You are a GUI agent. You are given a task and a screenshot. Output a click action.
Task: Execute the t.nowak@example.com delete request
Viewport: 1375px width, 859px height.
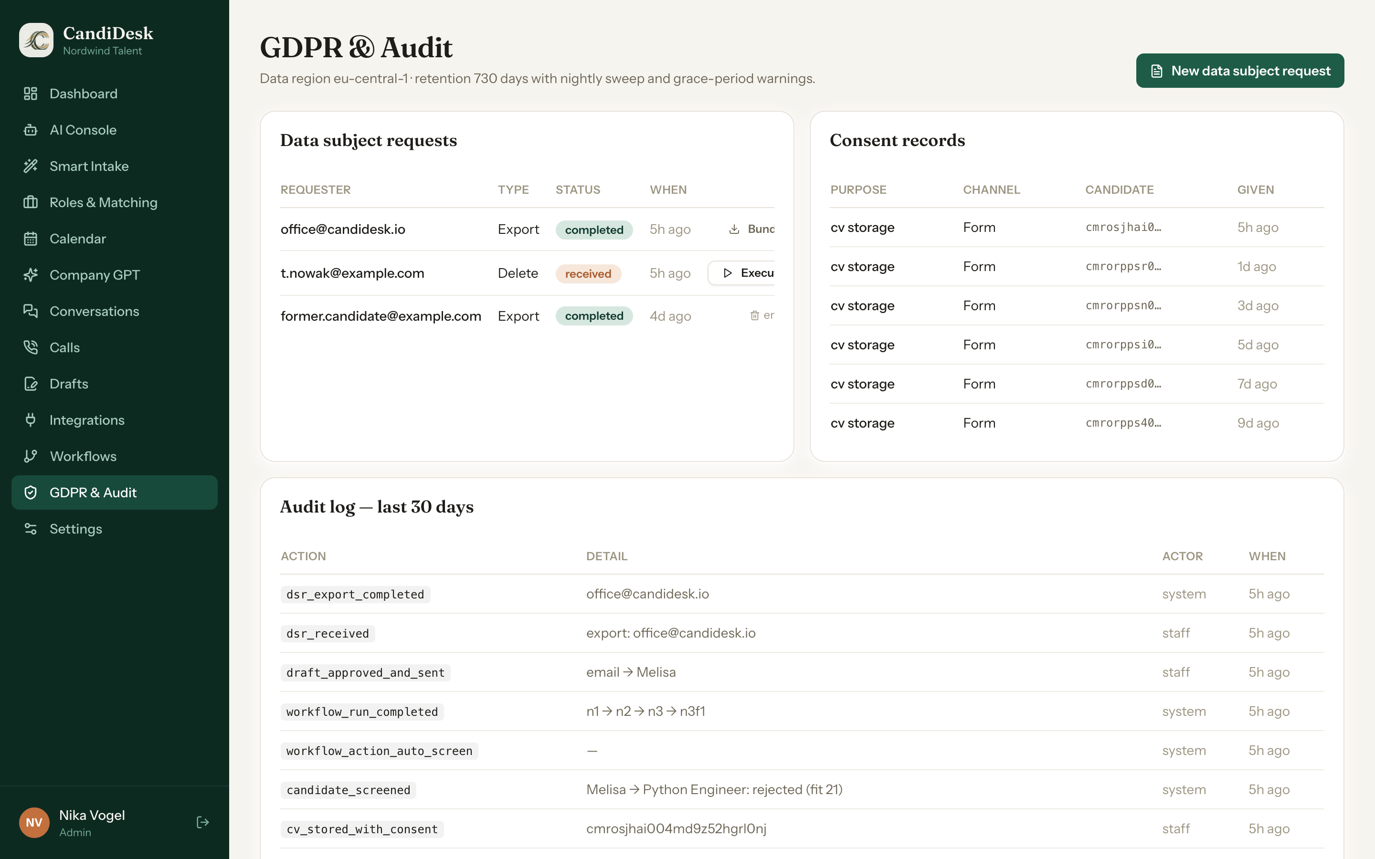point(741,273)
